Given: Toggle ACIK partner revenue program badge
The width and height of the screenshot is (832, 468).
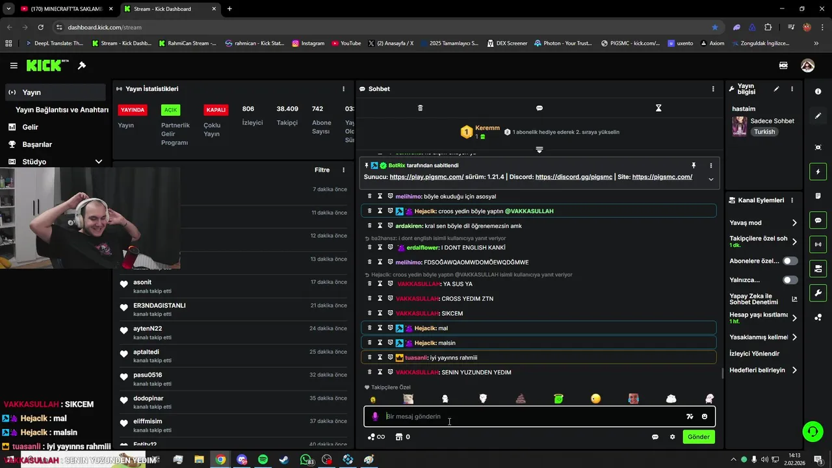Looking at the screenshot, I should 170,110.
